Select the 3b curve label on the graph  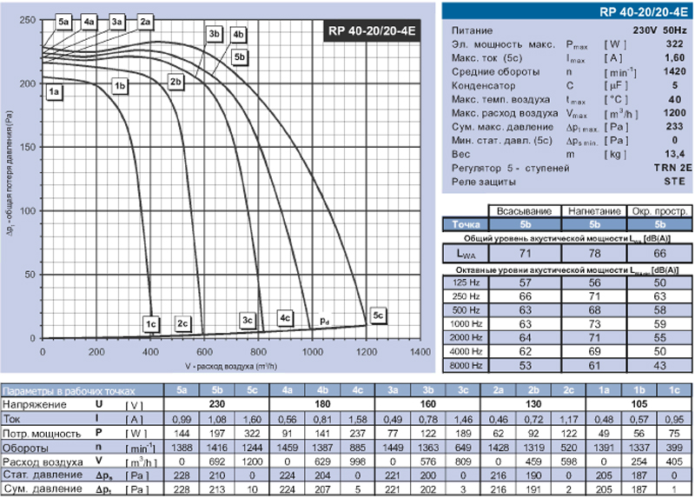coord(215,34)
